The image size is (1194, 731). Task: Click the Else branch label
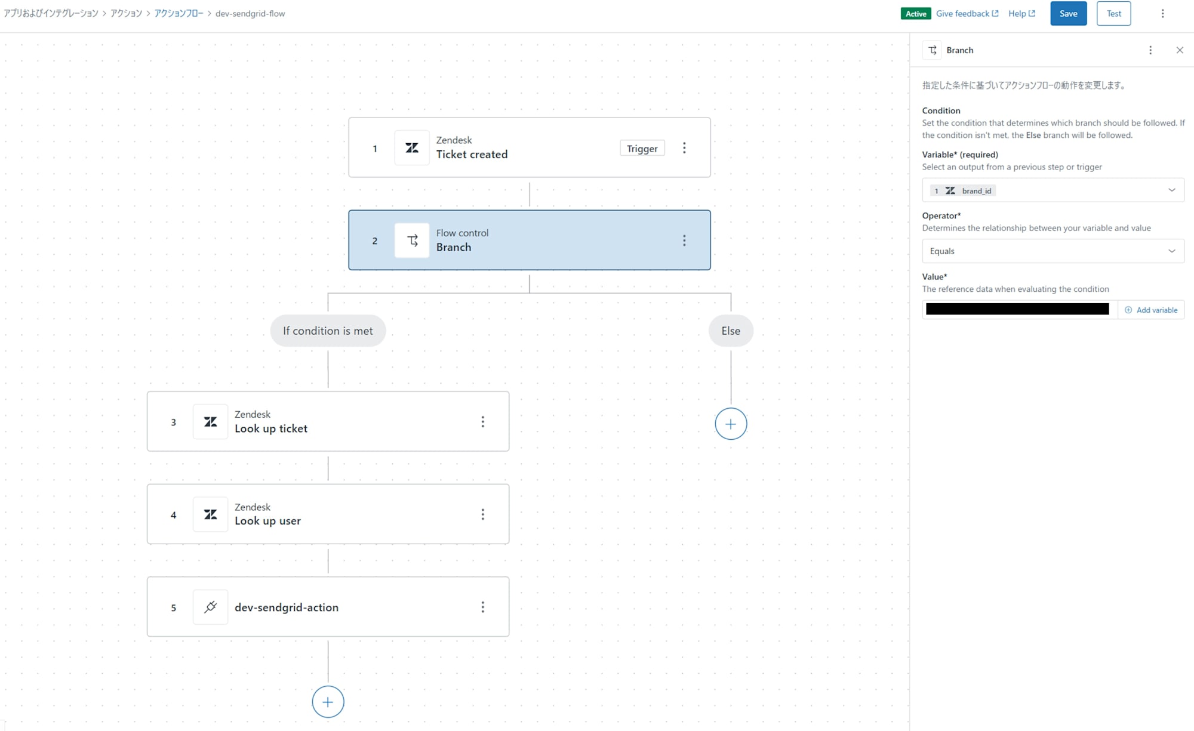(x=731, y=331)
